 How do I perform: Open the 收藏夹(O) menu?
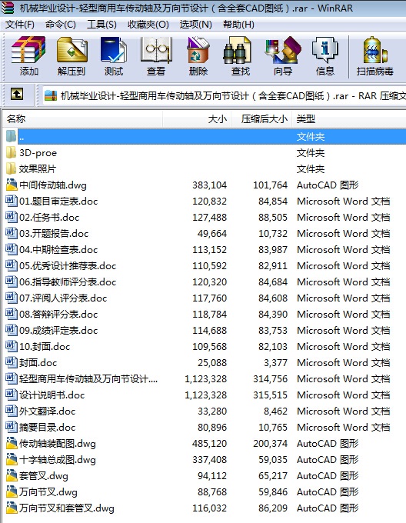(148, 25)
